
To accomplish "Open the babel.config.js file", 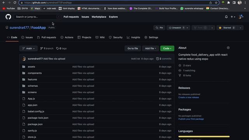I will pyautogui.click(x=36, y=112).
